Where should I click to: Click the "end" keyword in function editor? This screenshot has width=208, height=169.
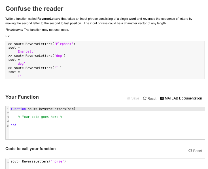pos(13,125)
